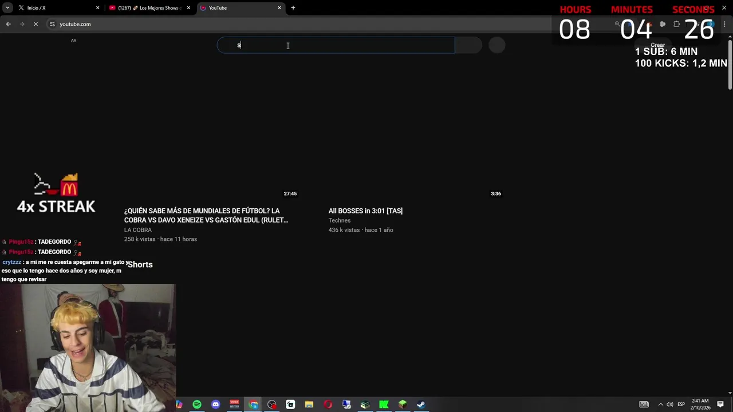The image size is (733, 412).
Task: Open site information icon beside youtube.com
Action: (x=52, y=24)
